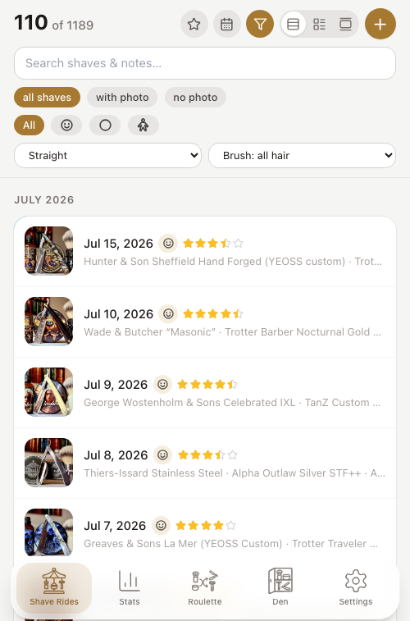Add a new shave with plus button
The width and height of the screenshot is (410, 621).
point(380,24)
